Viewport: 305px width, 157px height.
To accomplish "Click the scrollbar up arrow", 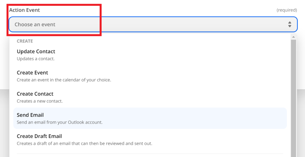I will coord(294,37).
